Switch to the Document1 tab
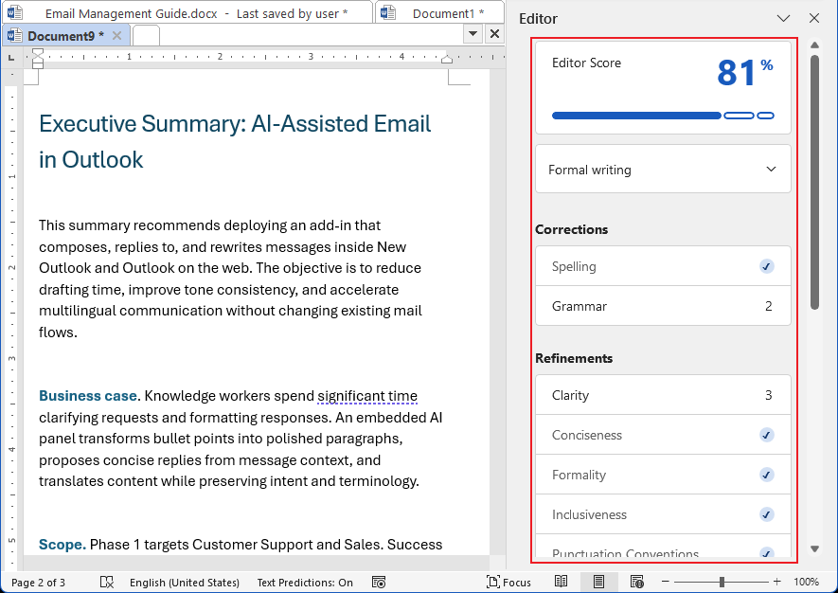838x593 pixels. 439,13
